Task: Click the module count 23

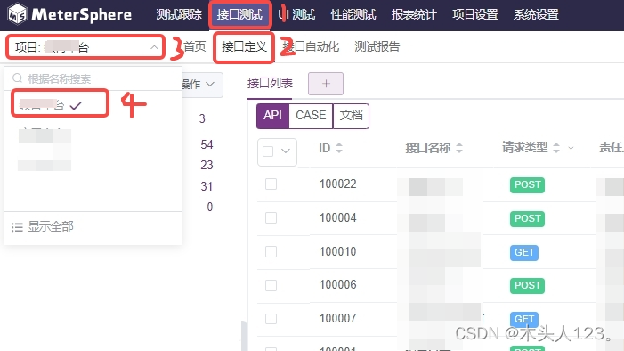Action: pos(207,165)
